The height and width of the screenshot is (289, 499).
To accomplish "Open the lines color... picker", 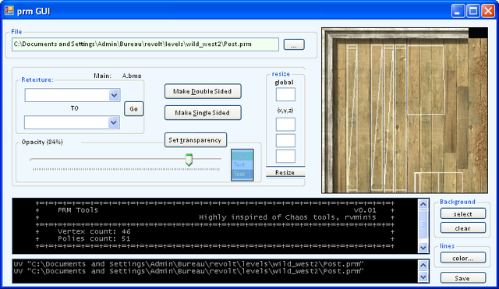I will click(463, 258).
